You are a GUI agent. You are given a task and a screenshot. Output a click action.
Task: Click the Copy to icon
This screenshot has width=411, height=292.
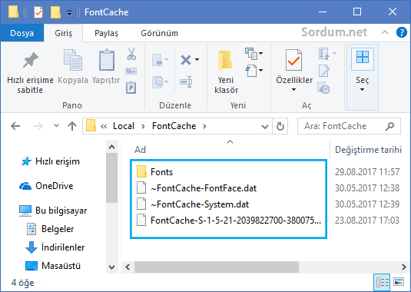(157, 82)
